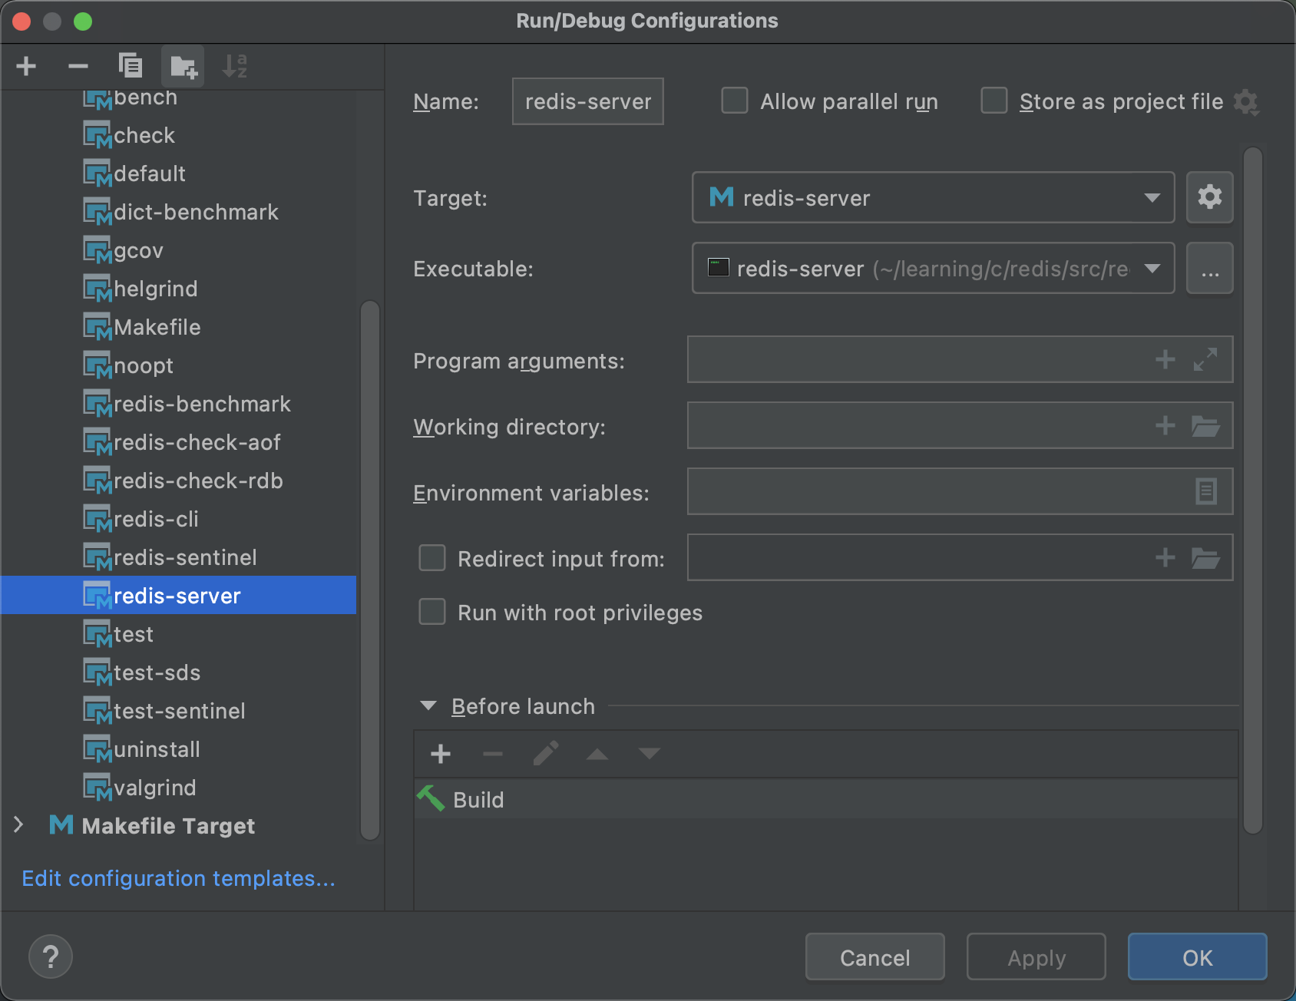Remove the selected Before launch task
The image size is (1296, 1001).
point(493,754)
